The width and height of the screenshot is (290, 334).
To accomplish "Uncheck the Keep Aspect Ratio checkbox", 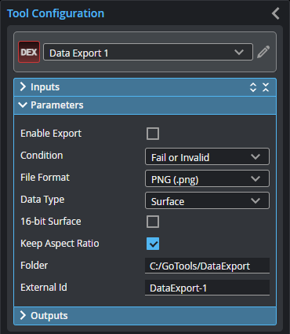I will (153, 244).
